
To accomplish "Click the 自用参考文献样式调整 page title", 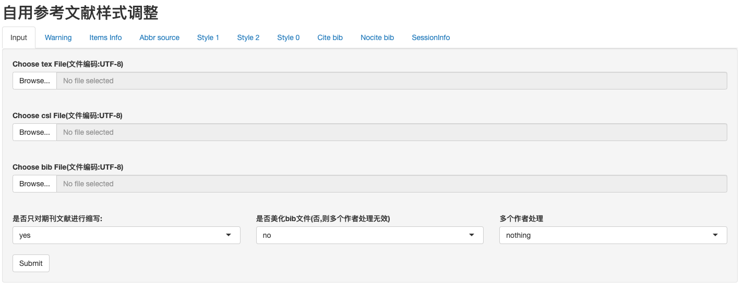I will (81, 12).
